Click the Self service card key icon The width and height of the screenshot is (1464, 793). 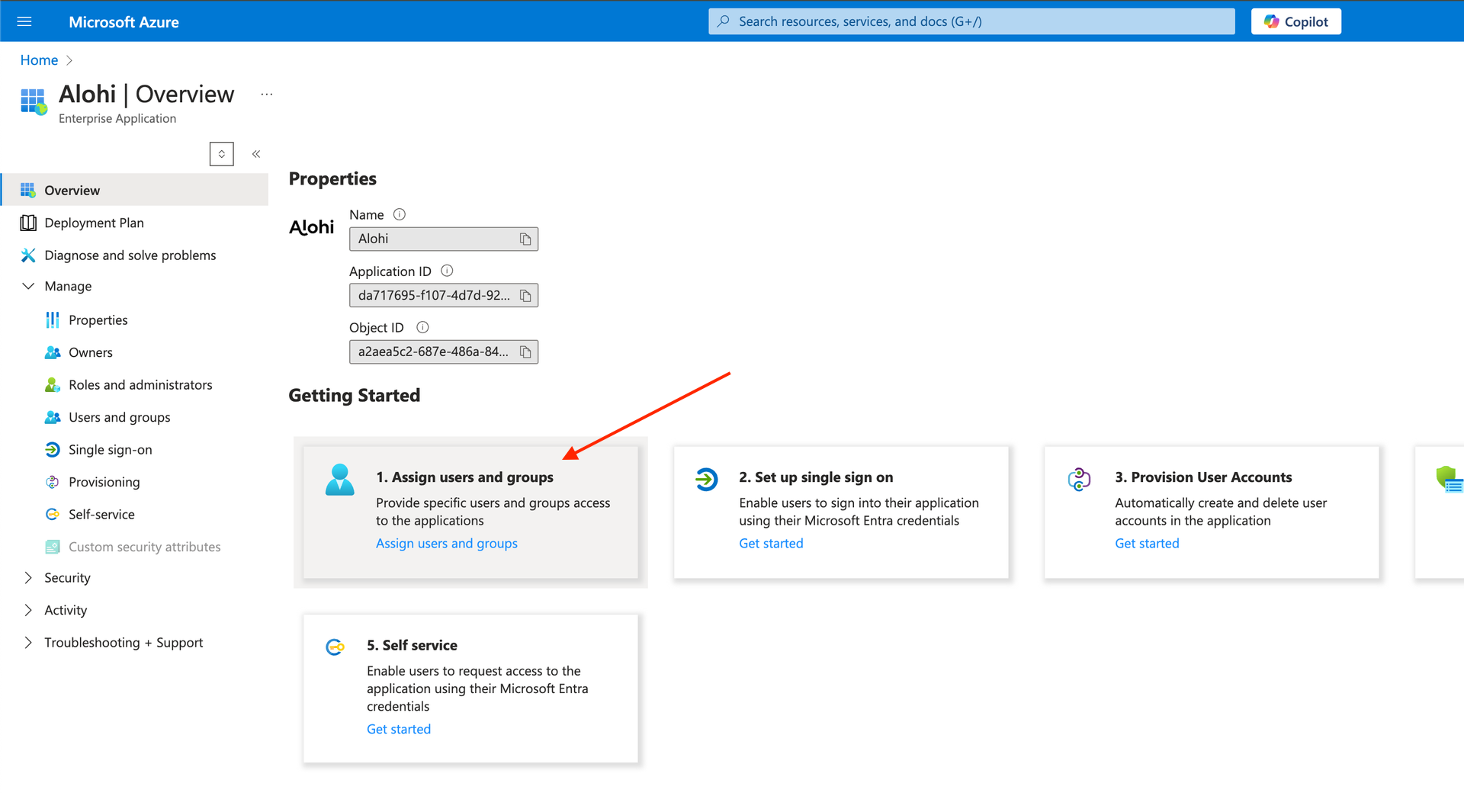point(335,647)
